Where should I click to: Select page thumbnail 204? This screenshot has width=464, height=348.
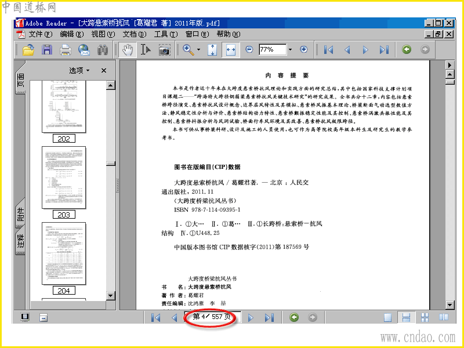[64, 253]
